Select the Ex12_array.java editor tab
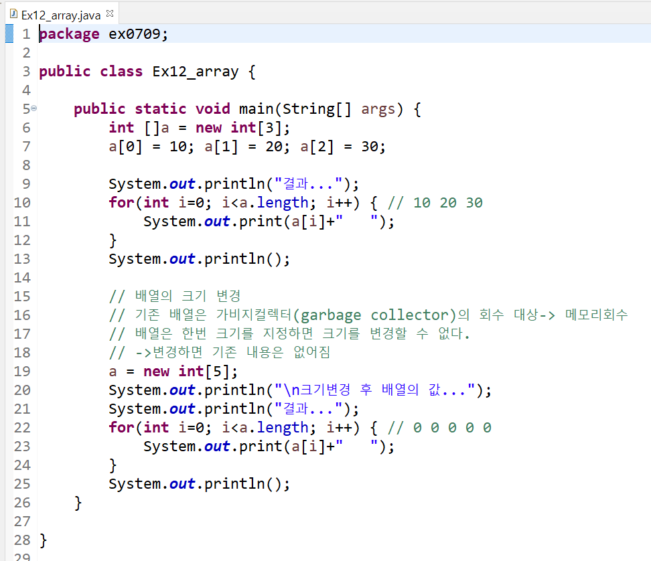 tap(62, 15)
